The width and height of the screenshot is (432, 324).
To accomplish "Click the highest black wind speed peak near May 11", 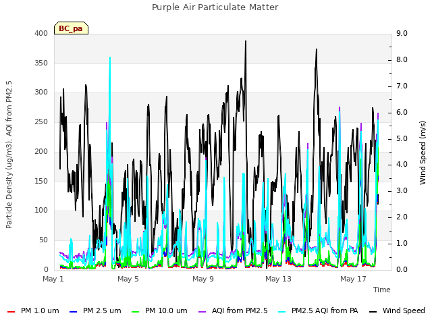I will tap(246, 41).
